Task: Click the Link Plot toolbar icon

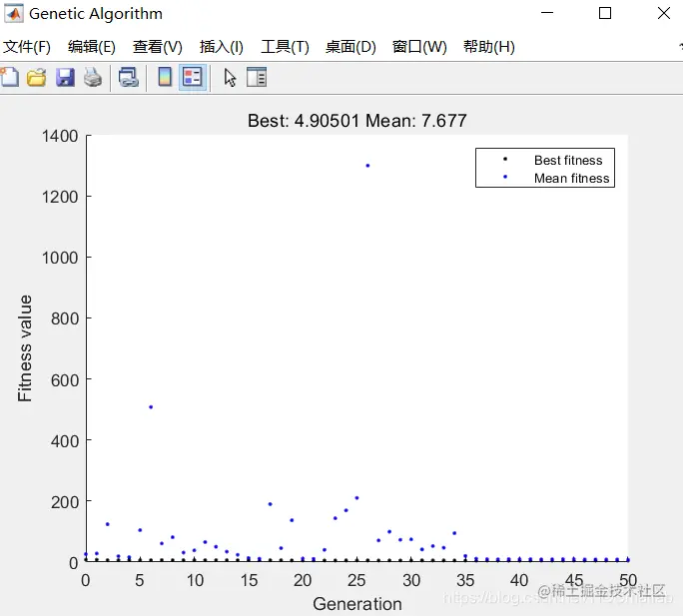Action: click(129, 78)
